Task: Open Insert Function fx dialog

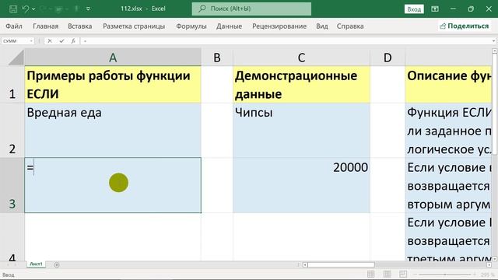Action: coord(73,41)
